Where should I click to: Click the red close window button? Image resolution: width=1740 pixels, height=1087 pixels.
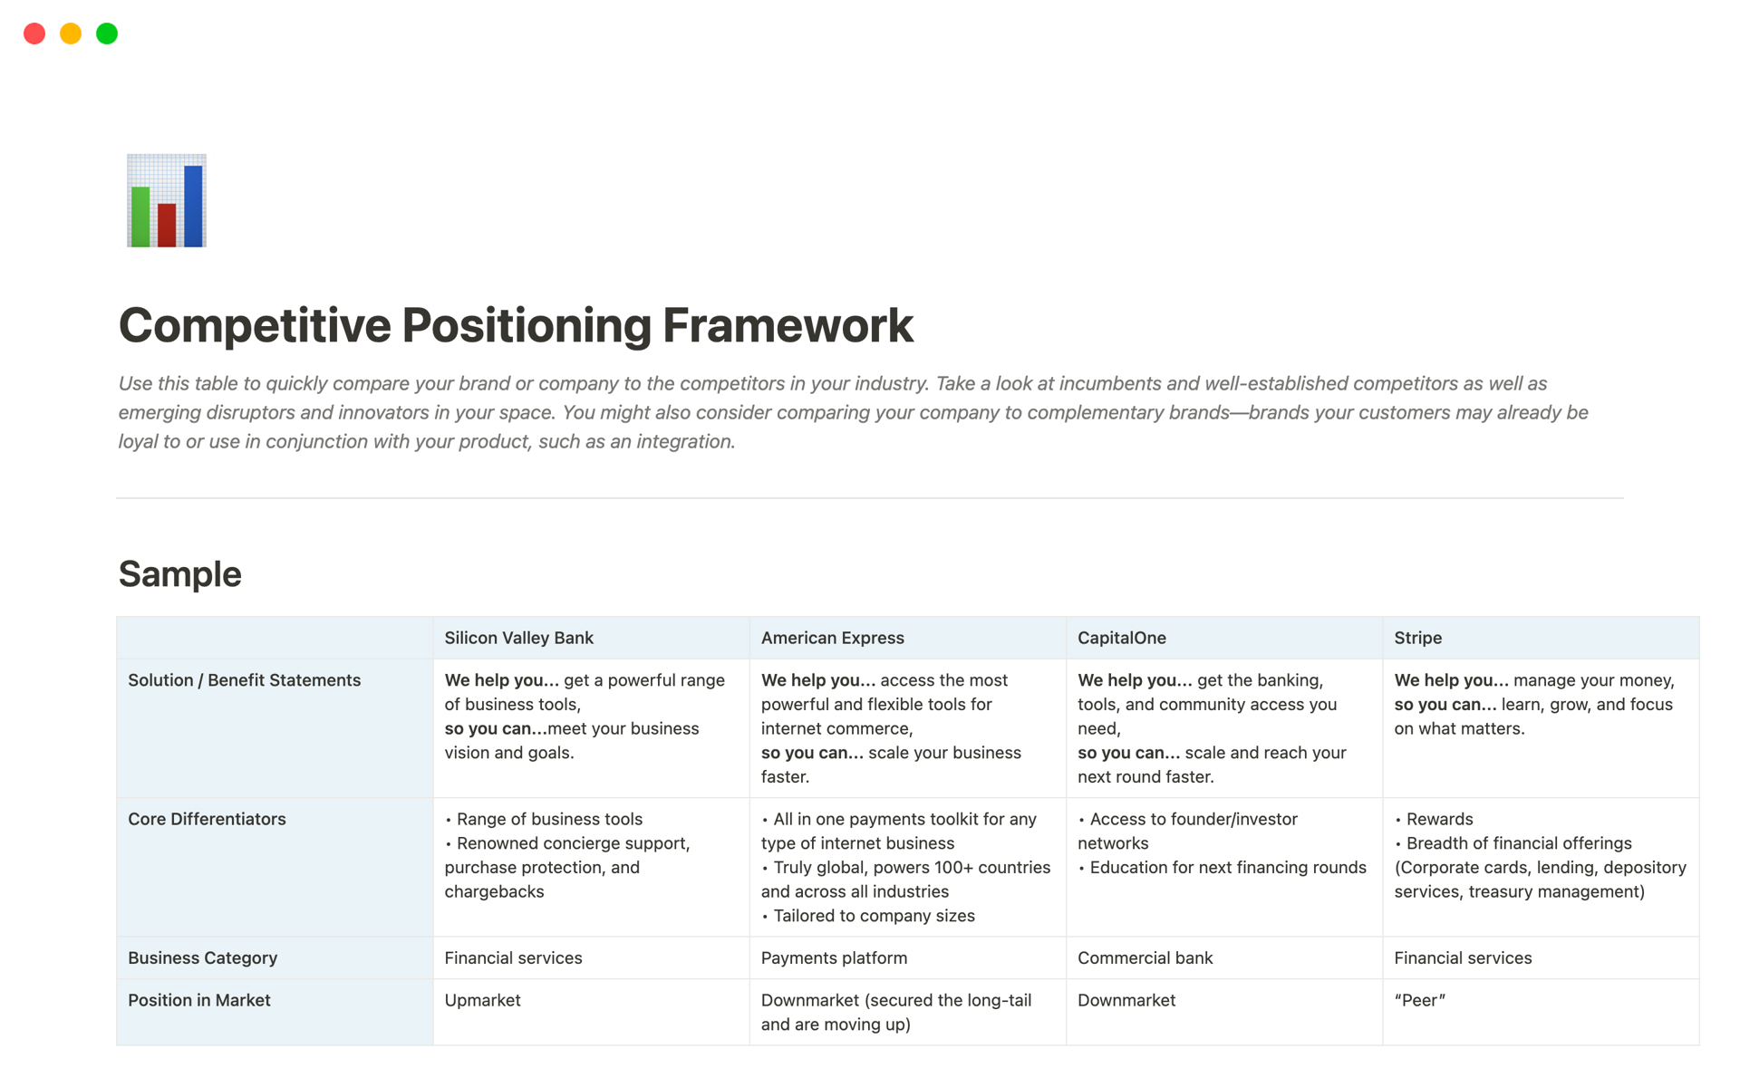pyautogui.click(x=34, y=34)
